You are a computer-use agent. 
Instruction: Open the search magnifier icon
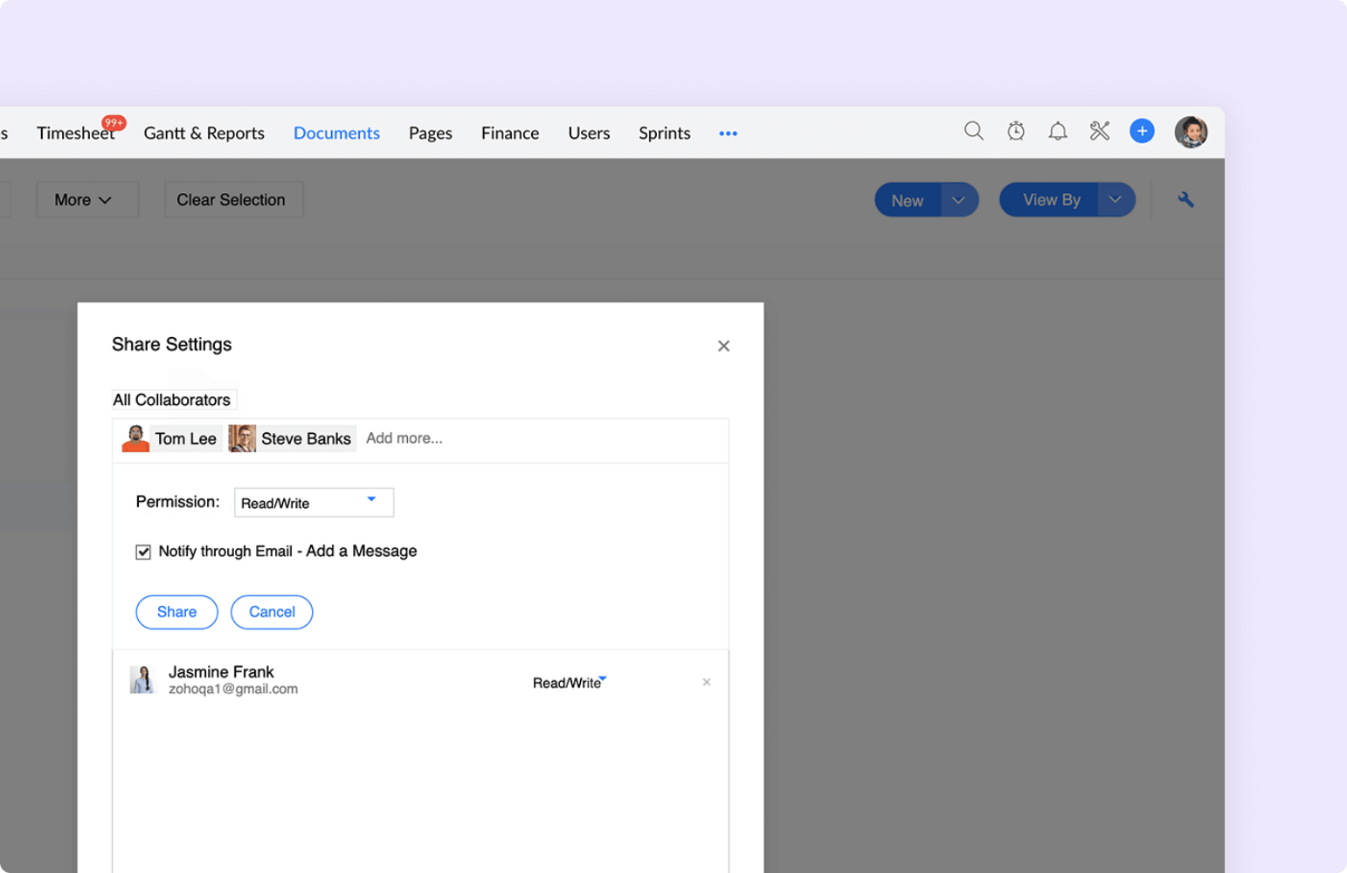[973, 131]
